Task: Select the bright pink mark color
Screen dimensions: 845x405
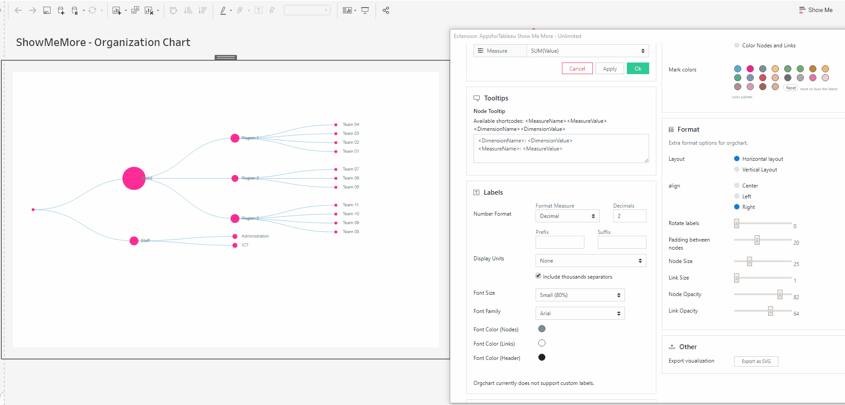Action: point(750,69)
